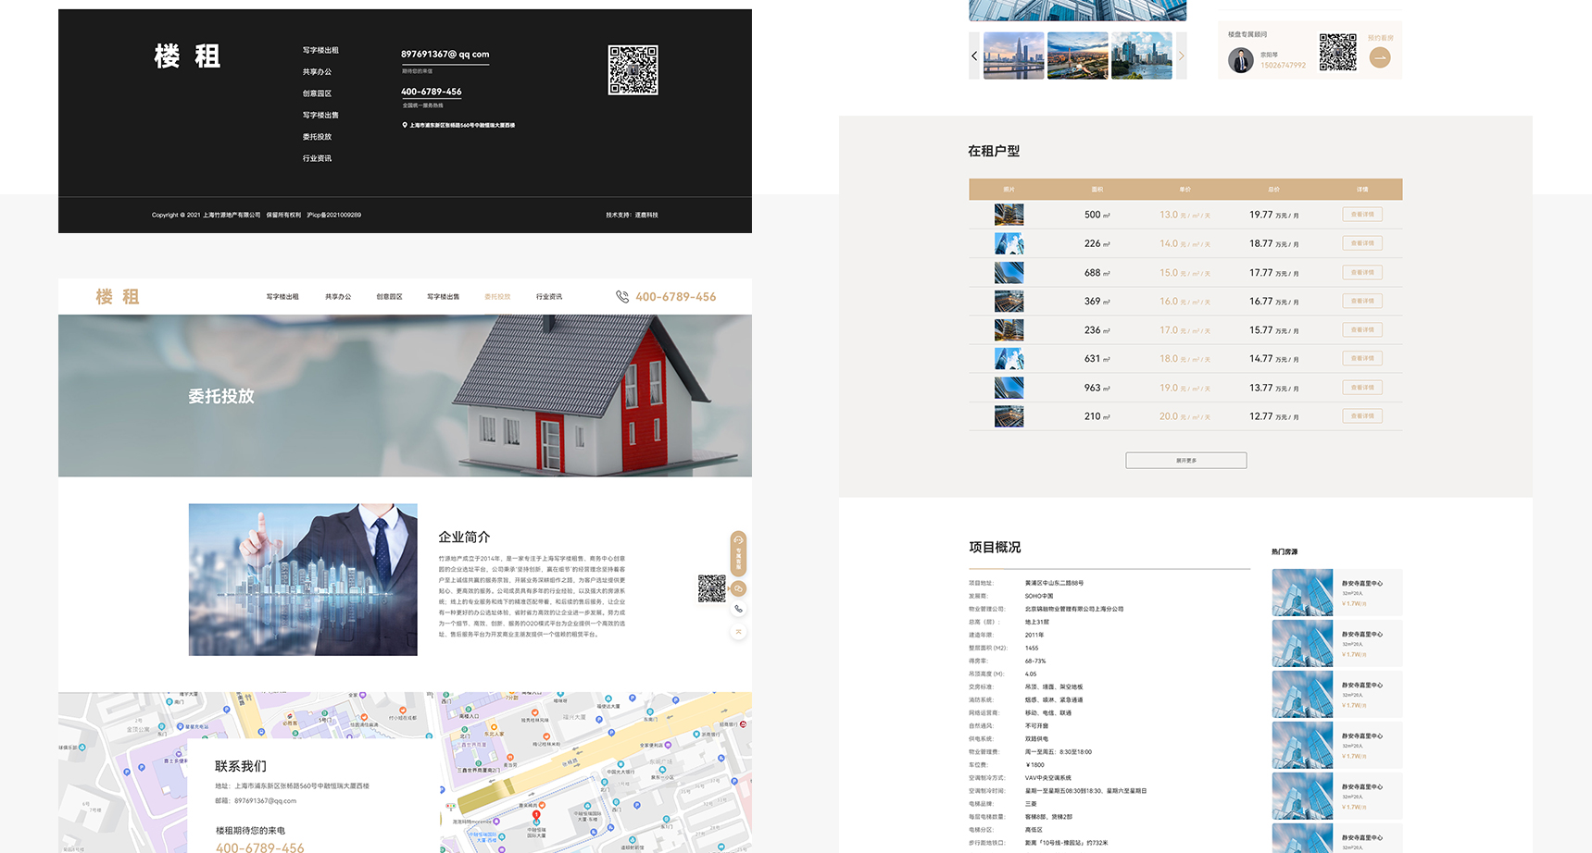Click 查看详情 for the 631㎡ unit

(1362, 358)
